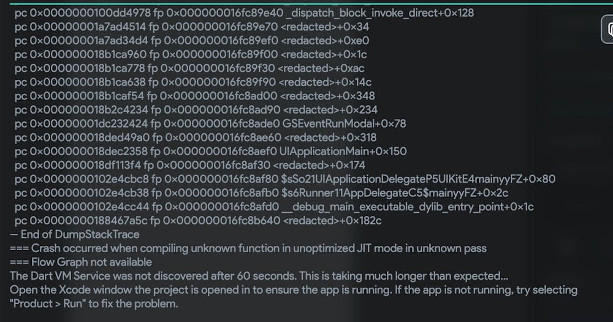Click the "Flow Graph not available" line

(x=80, y=262)
